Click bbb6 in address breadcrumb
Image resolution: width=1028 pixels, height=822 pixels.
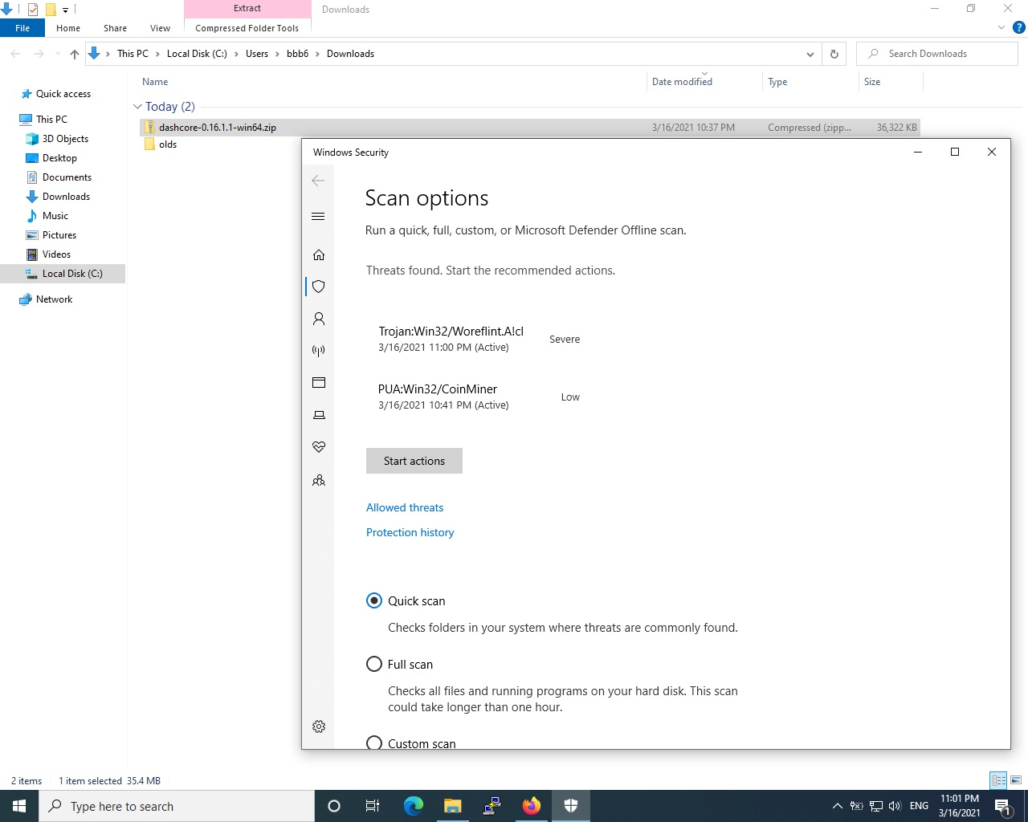pos(297,54)
